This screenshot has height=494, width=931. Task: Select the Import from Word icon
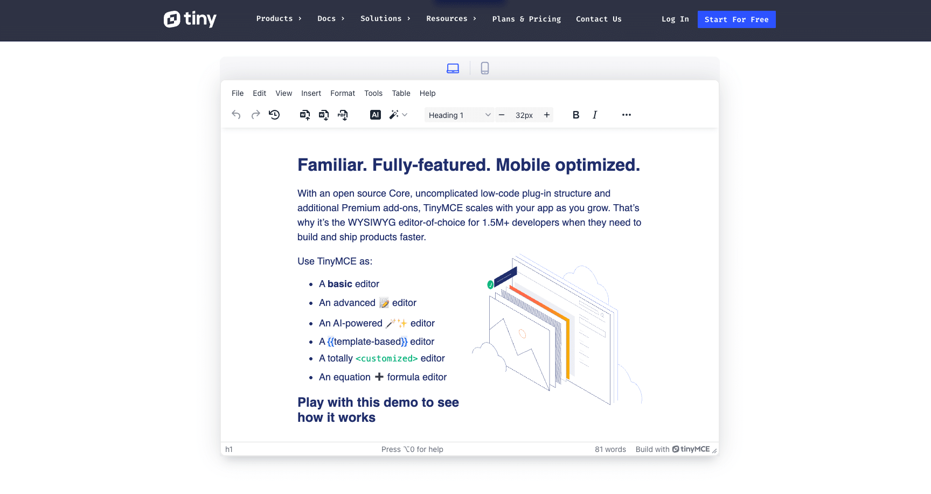coord(304,115)
